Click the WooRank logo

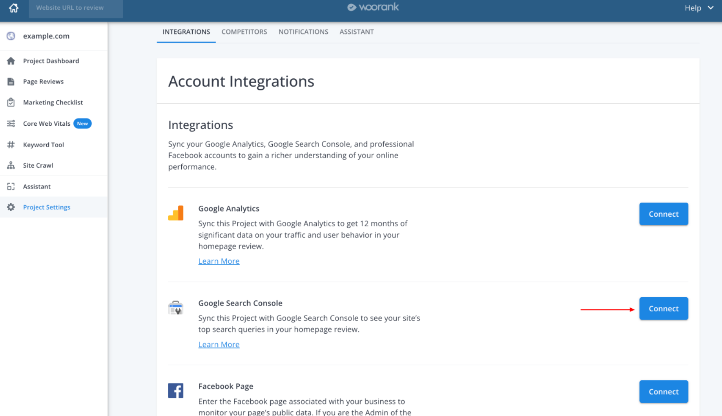(x=373, y=7)
